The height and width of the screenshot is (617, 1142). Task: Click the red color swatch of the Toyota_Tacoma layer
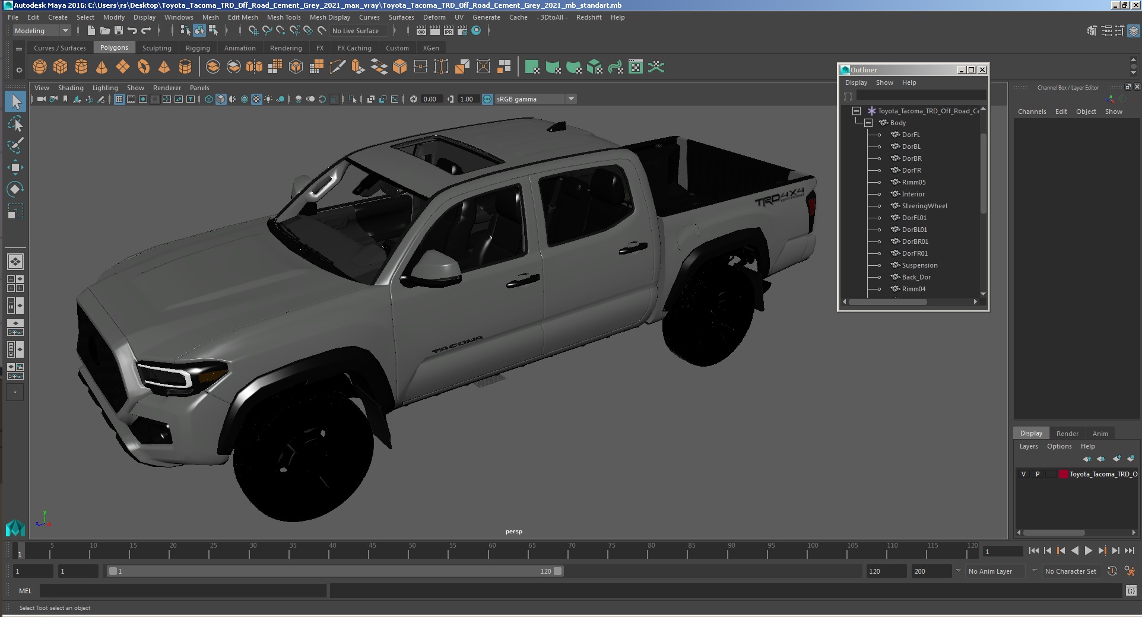click(1064, 474)
